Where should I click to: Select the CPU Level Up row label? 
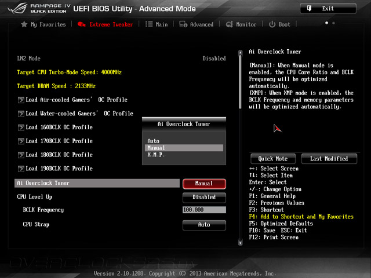coord(35,197)
